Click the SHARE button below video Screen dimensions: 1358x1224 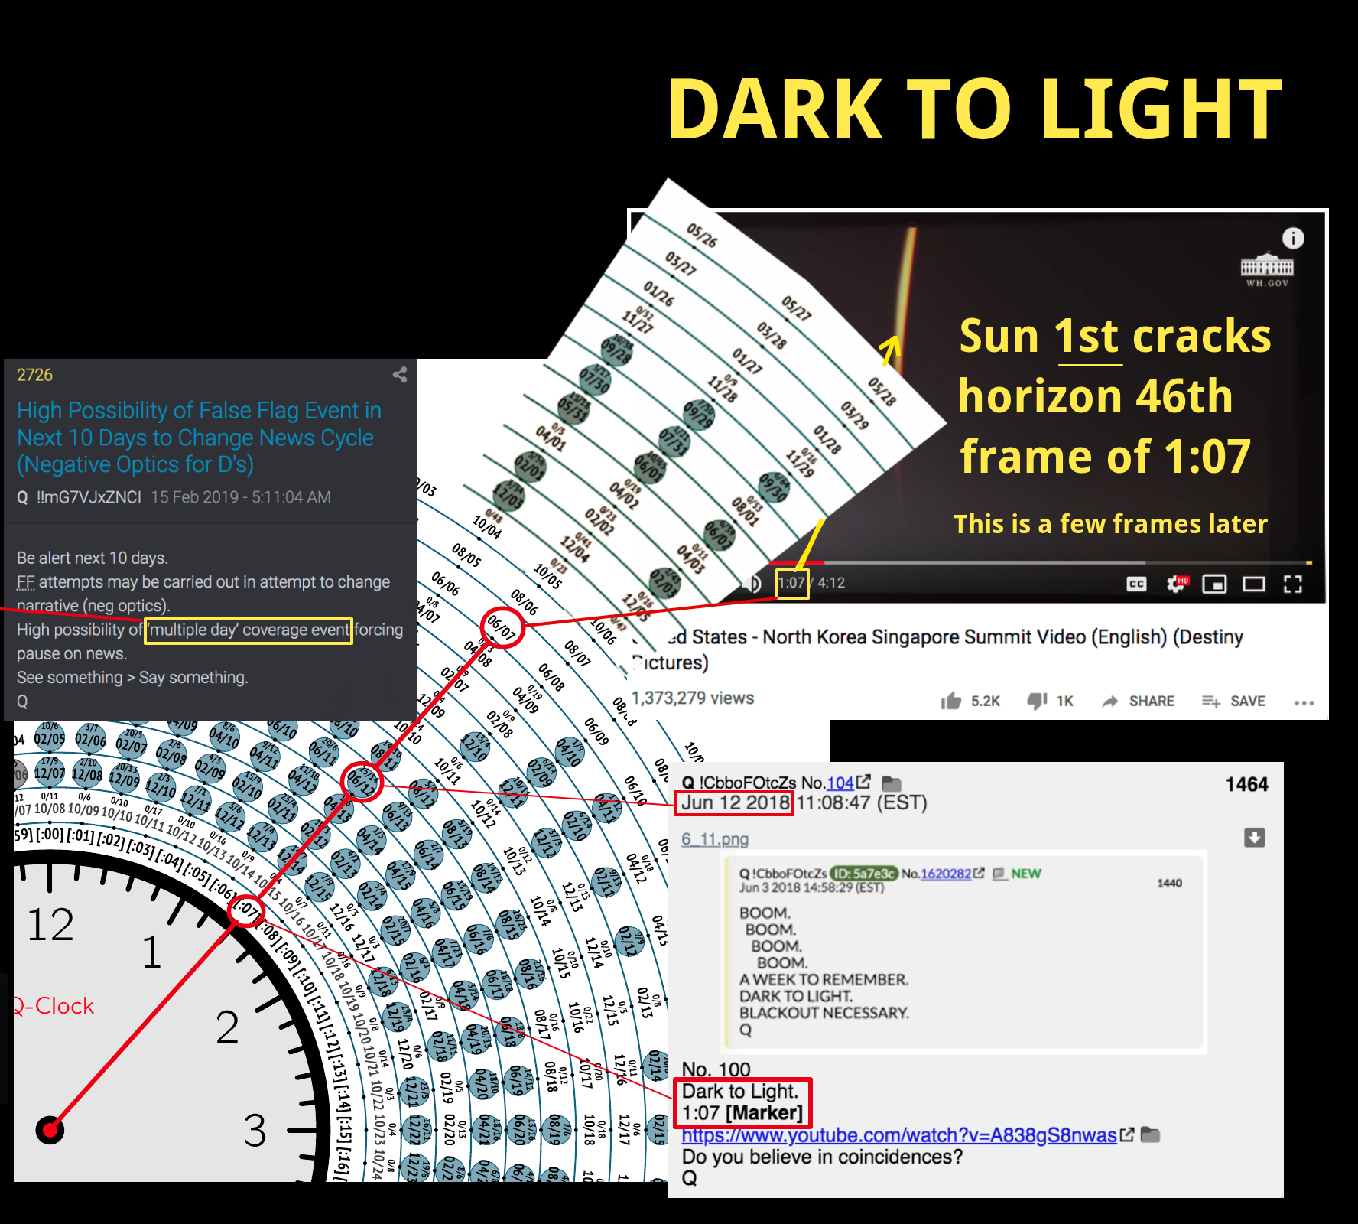1138,701
